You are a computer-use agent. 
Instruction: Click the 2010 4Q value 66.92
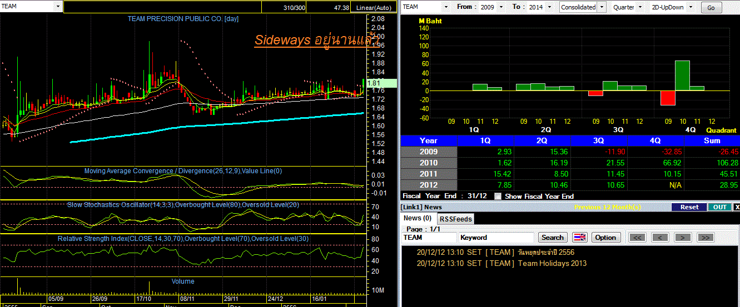(x=671, y=163)
